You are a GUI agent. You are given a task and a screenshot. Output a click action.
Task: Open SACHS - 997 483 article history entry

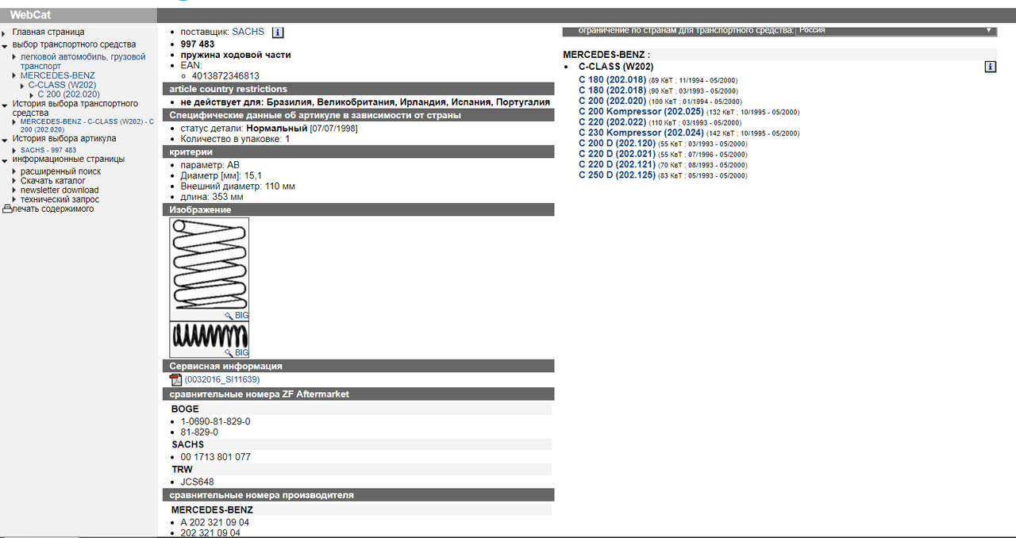48,150
